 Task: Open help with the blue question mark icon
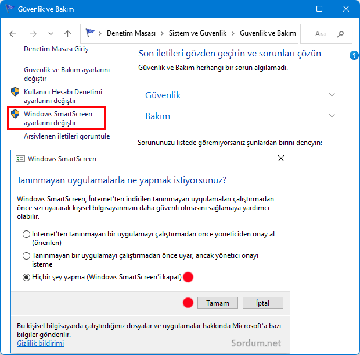click(x=354, y=55)
